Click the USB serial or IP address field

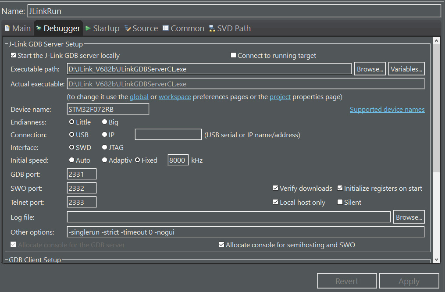[168, 135]
